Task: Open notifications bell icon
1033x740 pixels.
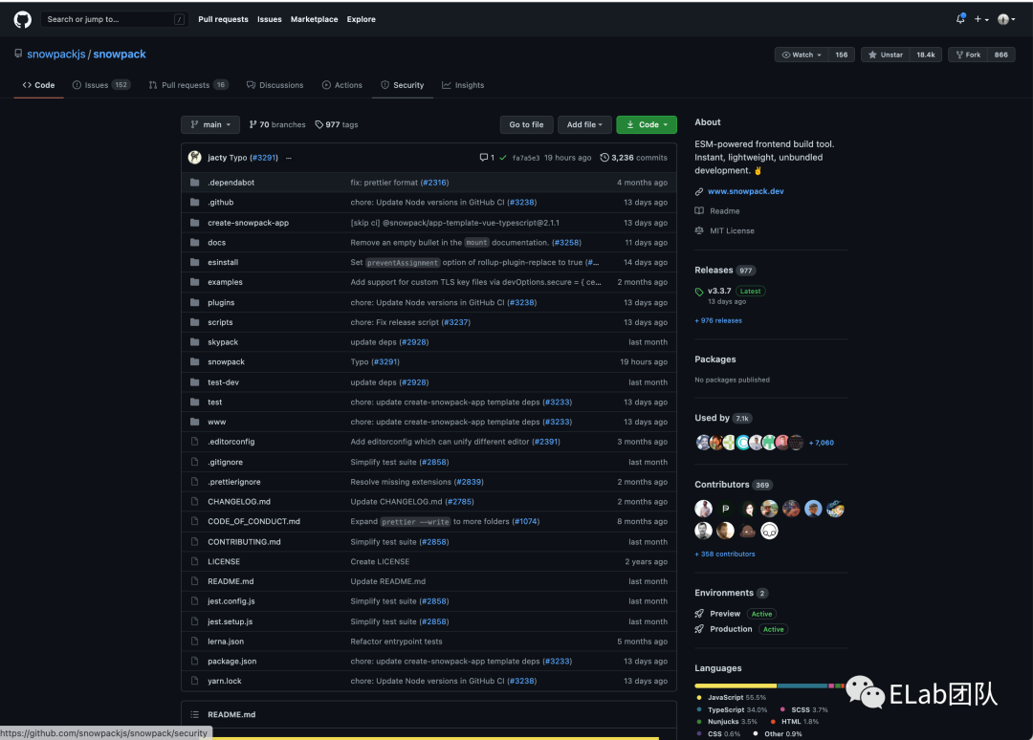Action: point(960,19)
